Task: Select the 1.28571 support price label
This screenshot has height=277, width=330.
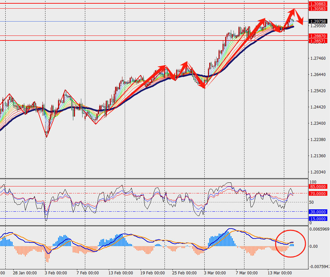Action: coord(317,40)
